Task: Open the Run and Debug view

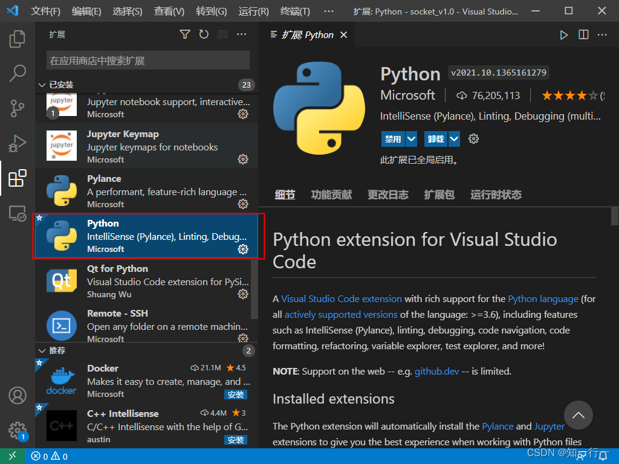Action: pos(18,144)
